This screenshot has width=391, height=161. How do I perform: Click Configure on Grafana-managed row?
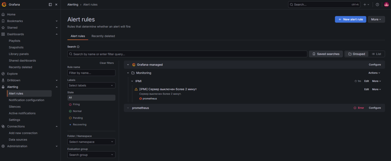coord(375,65)
